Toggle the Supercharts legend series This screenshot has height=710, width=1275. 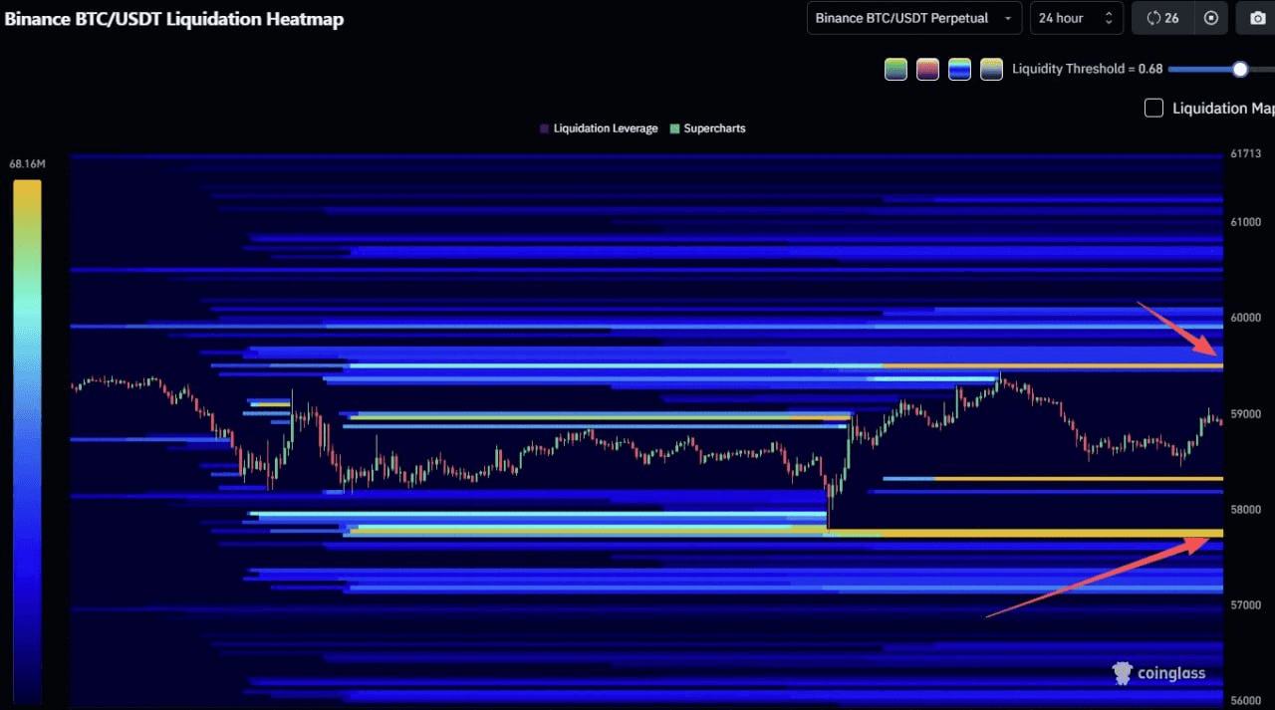point(708,128)
